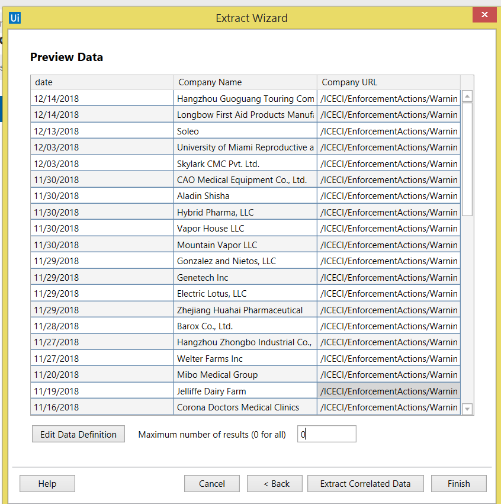Open Help for the wizard
Image resolution: width=501 pixels, height=504 pixels.
click(x=47, y=483)
